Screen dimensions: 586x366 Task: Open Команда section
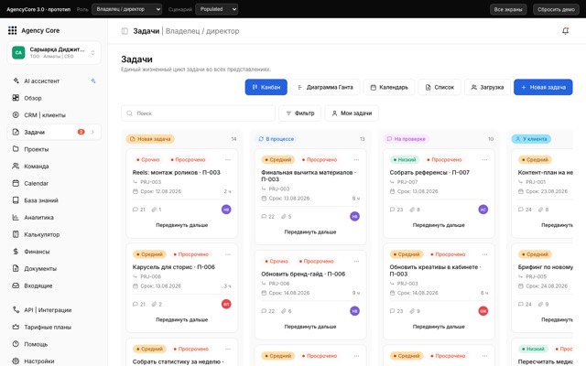(54, 167)
